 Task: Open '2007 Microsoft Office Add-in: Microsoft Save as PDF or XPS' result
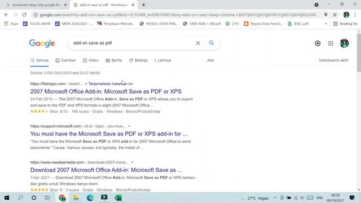[x=105, y=91]
